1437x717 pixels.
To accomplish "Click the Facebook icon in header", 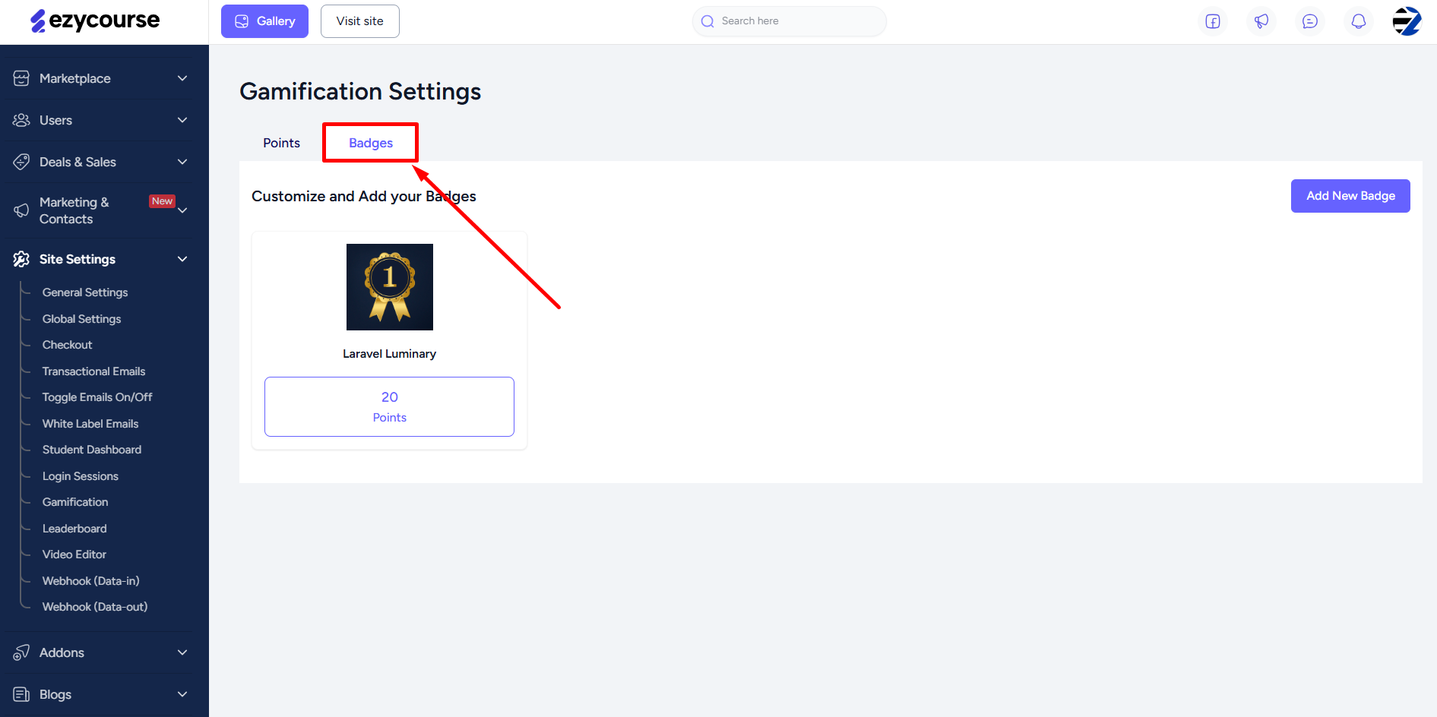I will 1213,21.
